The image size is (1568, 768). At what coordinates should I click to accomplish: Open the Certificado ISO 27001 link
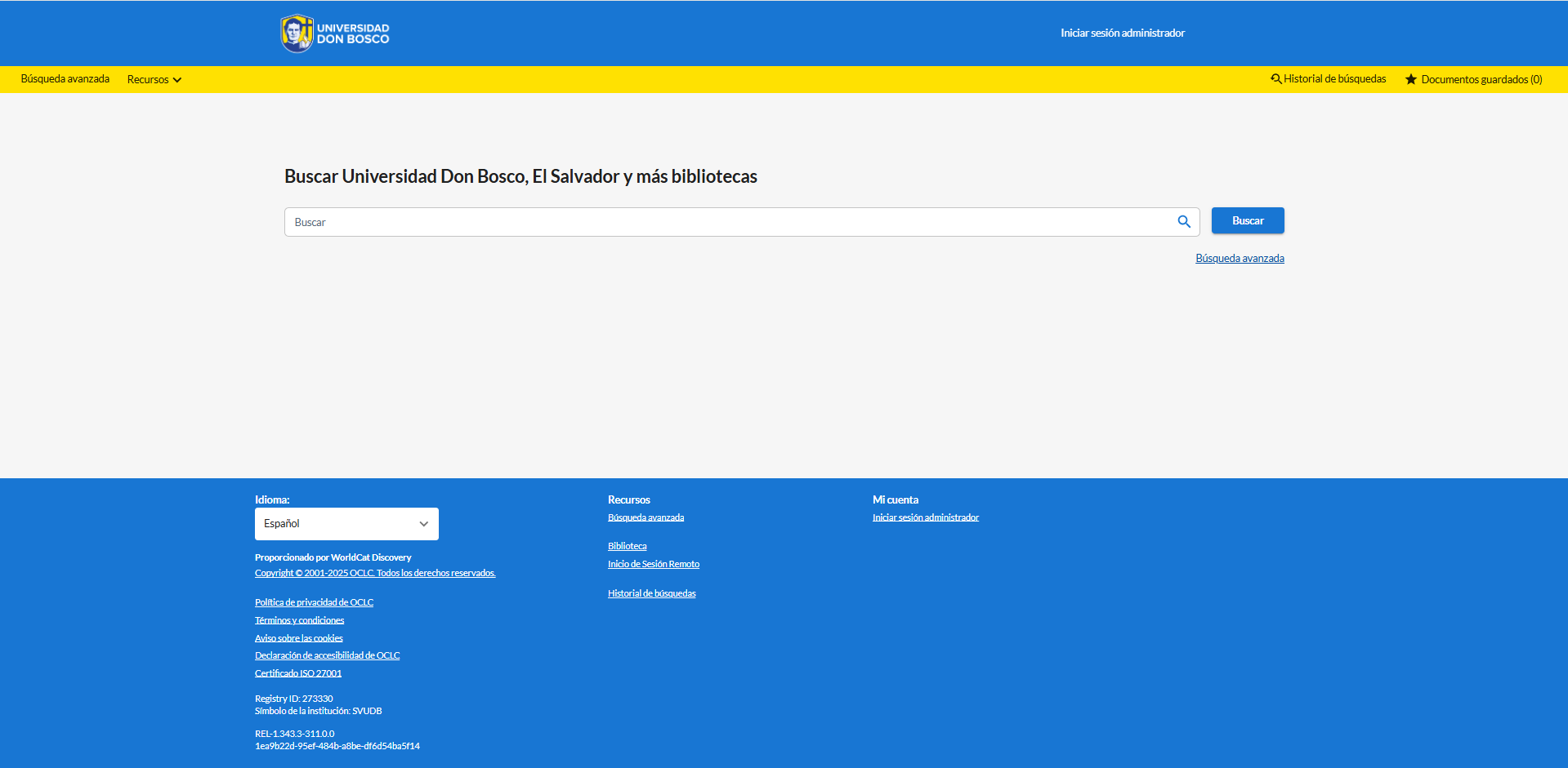tap(298, 674)
